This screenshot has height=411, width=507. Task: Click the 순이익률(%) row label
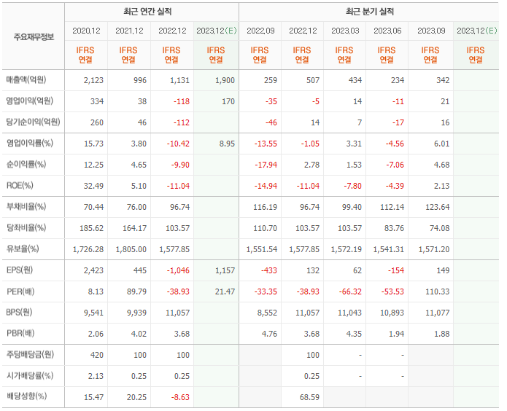(x=26, y=165)
